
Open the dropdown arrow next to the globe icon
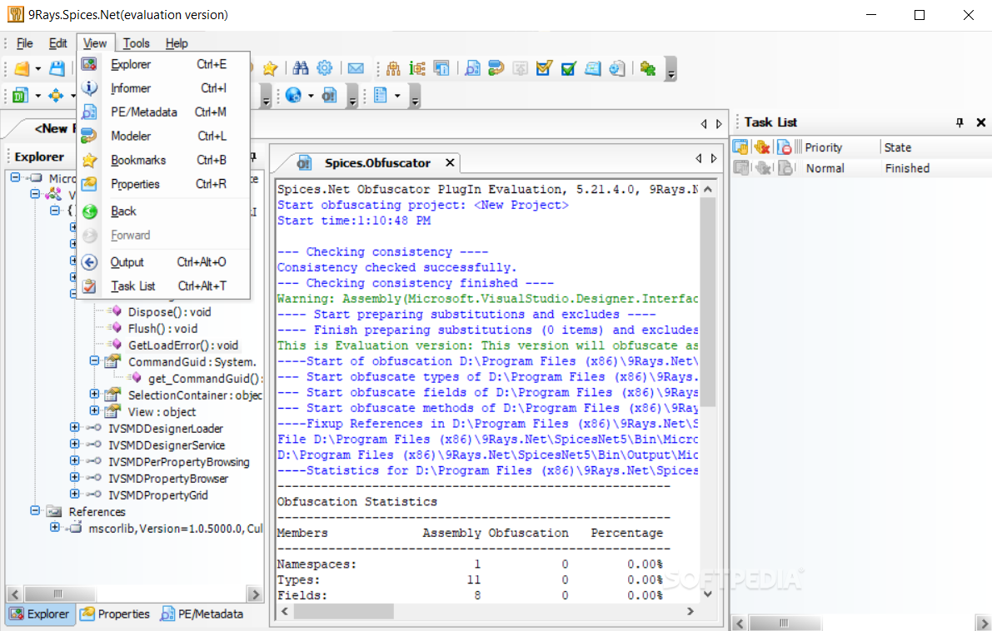click(311, 96)
